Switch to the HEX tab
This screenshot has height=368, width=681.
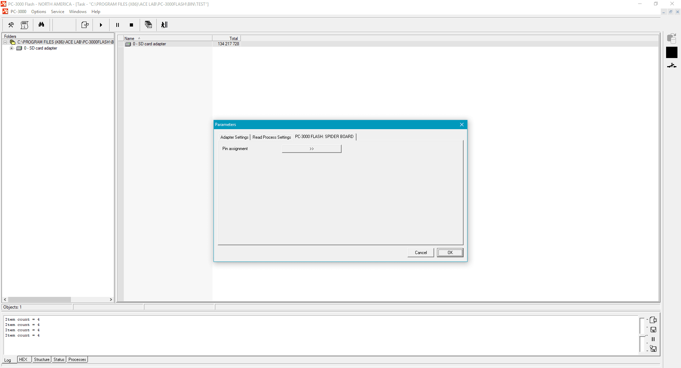[x=23, y=360]
